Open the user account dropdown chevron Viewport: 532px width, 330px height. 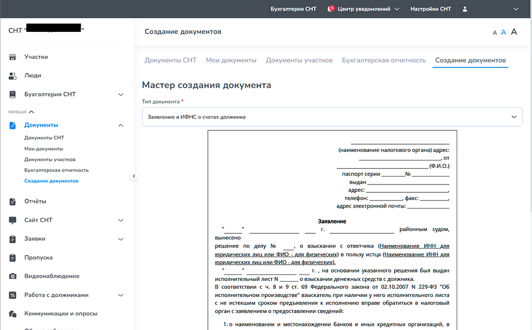(x=516, y=9)
